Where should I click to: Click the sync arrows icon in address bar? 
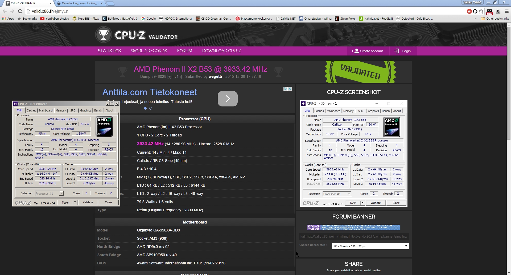475,11
